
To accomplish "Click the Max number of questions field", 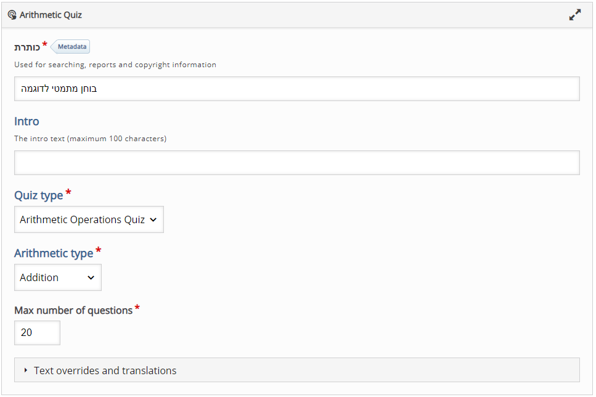I will point(37,333).
